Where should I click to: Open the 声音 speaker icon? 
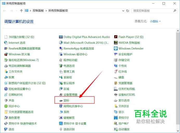pyautogui.click(x=6, y=101)
